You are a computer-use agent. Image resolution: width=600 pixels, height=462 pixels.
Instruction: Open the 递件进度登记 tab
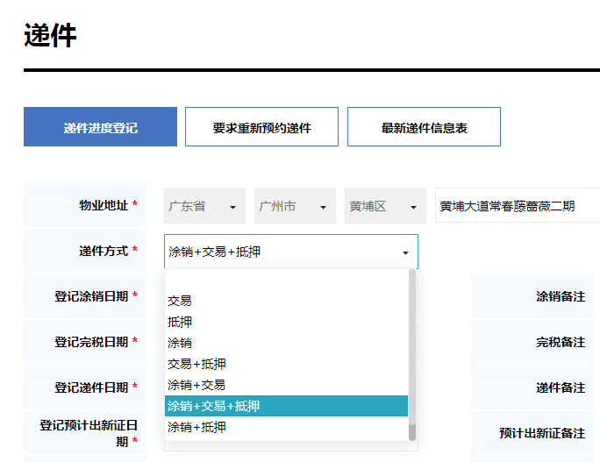(100, 126)
